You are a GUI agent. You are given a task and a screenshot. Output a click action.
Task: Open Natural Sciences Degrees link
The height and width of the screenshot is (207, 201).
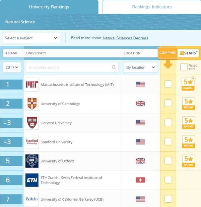[x=125, y=38]
